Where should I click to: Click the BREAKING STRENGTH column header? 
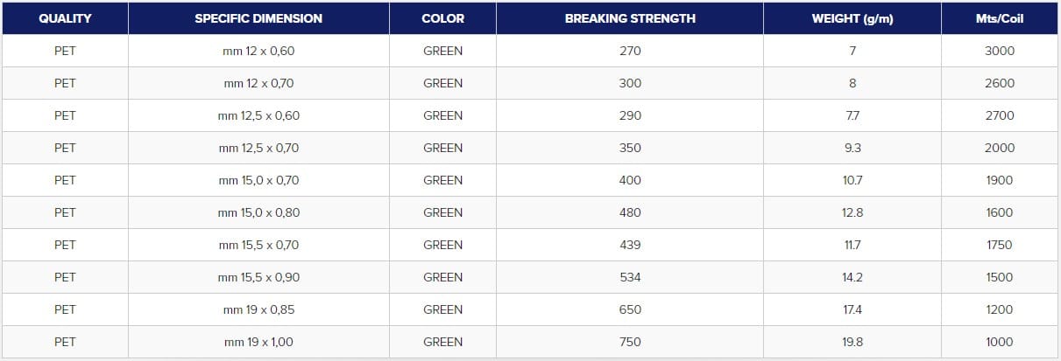(x=629, y=18)
